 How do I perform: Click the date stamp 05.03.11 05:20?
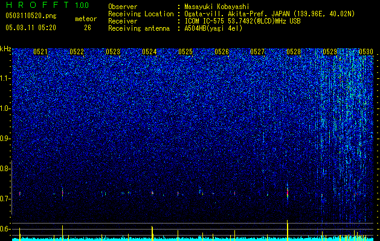pos(31,28)
